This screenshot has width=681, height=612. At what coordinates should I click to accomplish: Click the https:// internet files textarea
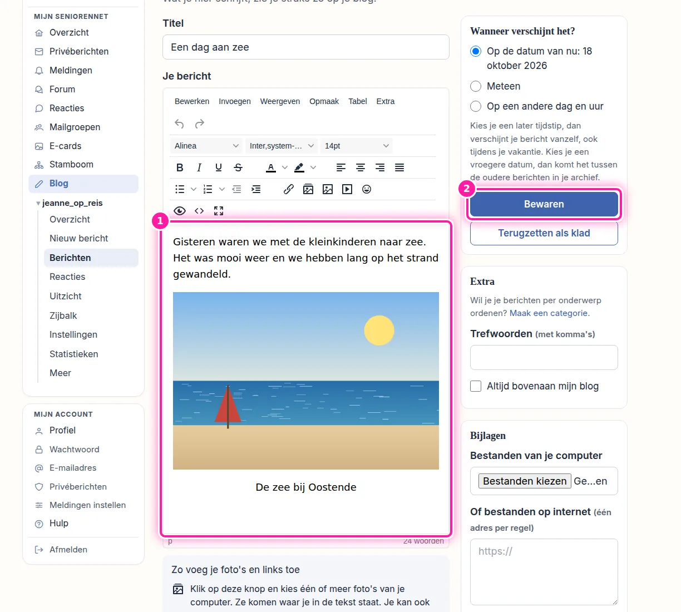[x=544, y=572]
